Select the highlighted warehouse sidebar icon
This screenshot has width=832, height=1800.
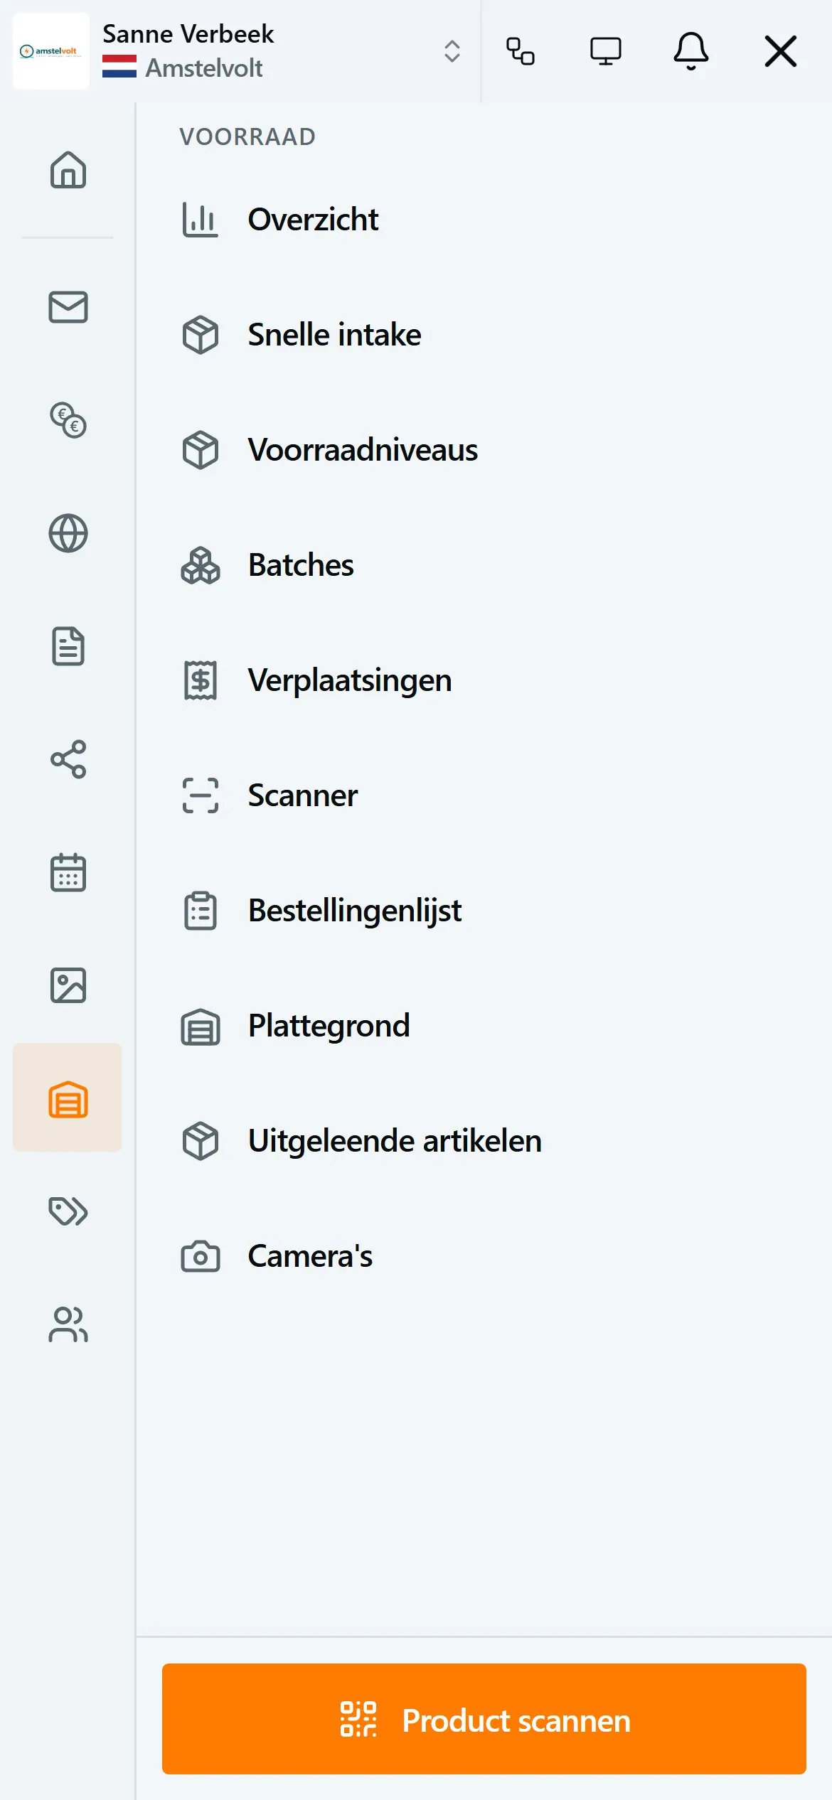click(68, 1098)
